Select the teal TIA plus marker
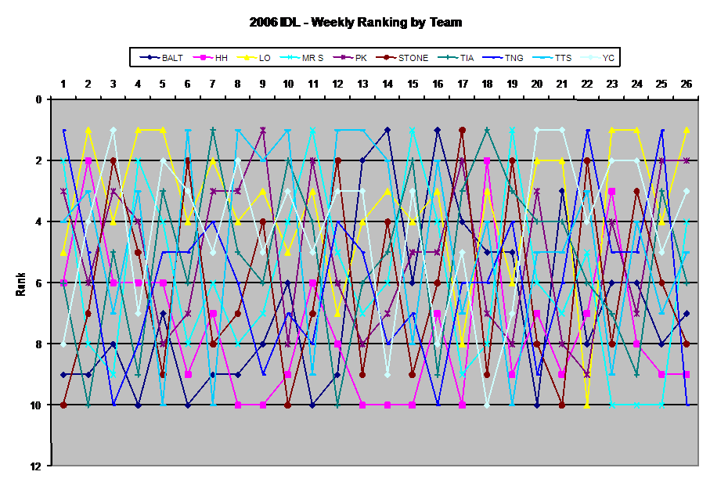The image size is (710, 486). tap(448, 56)
